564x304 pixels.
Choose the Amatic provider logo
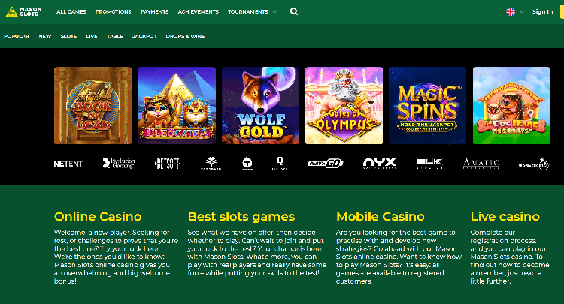[481, 164]
